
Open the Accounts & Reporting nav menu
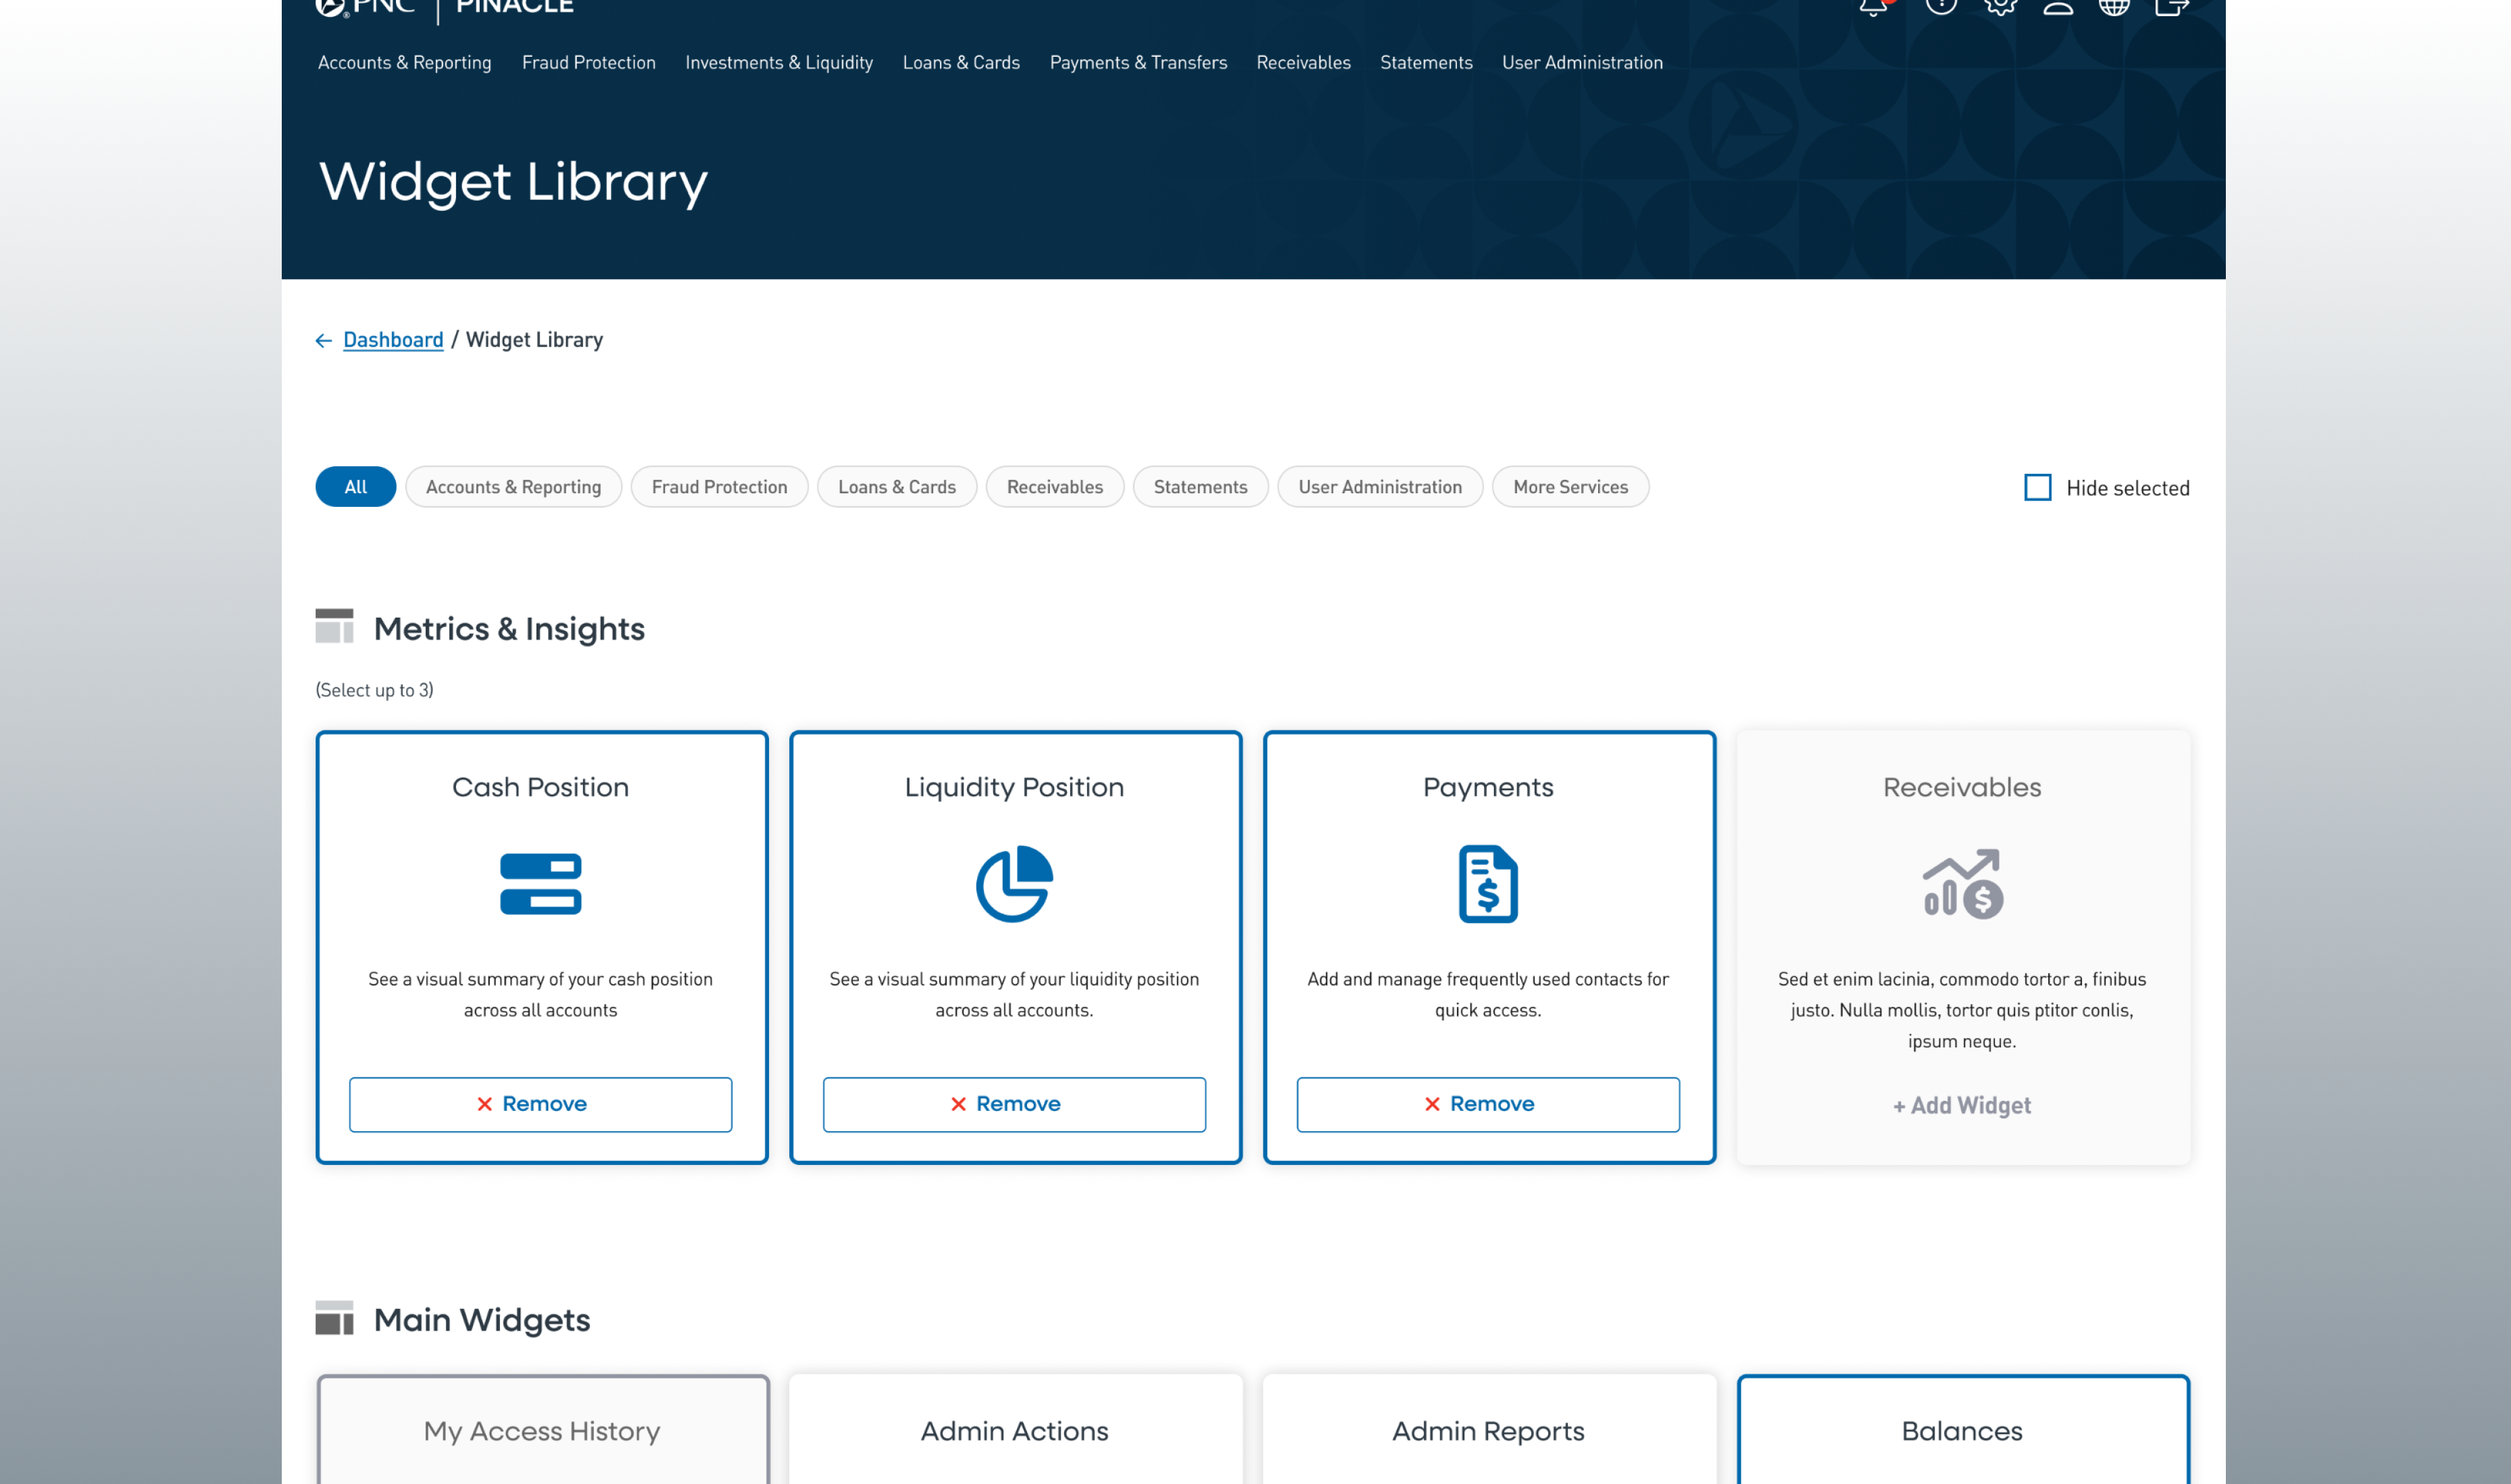405,63
